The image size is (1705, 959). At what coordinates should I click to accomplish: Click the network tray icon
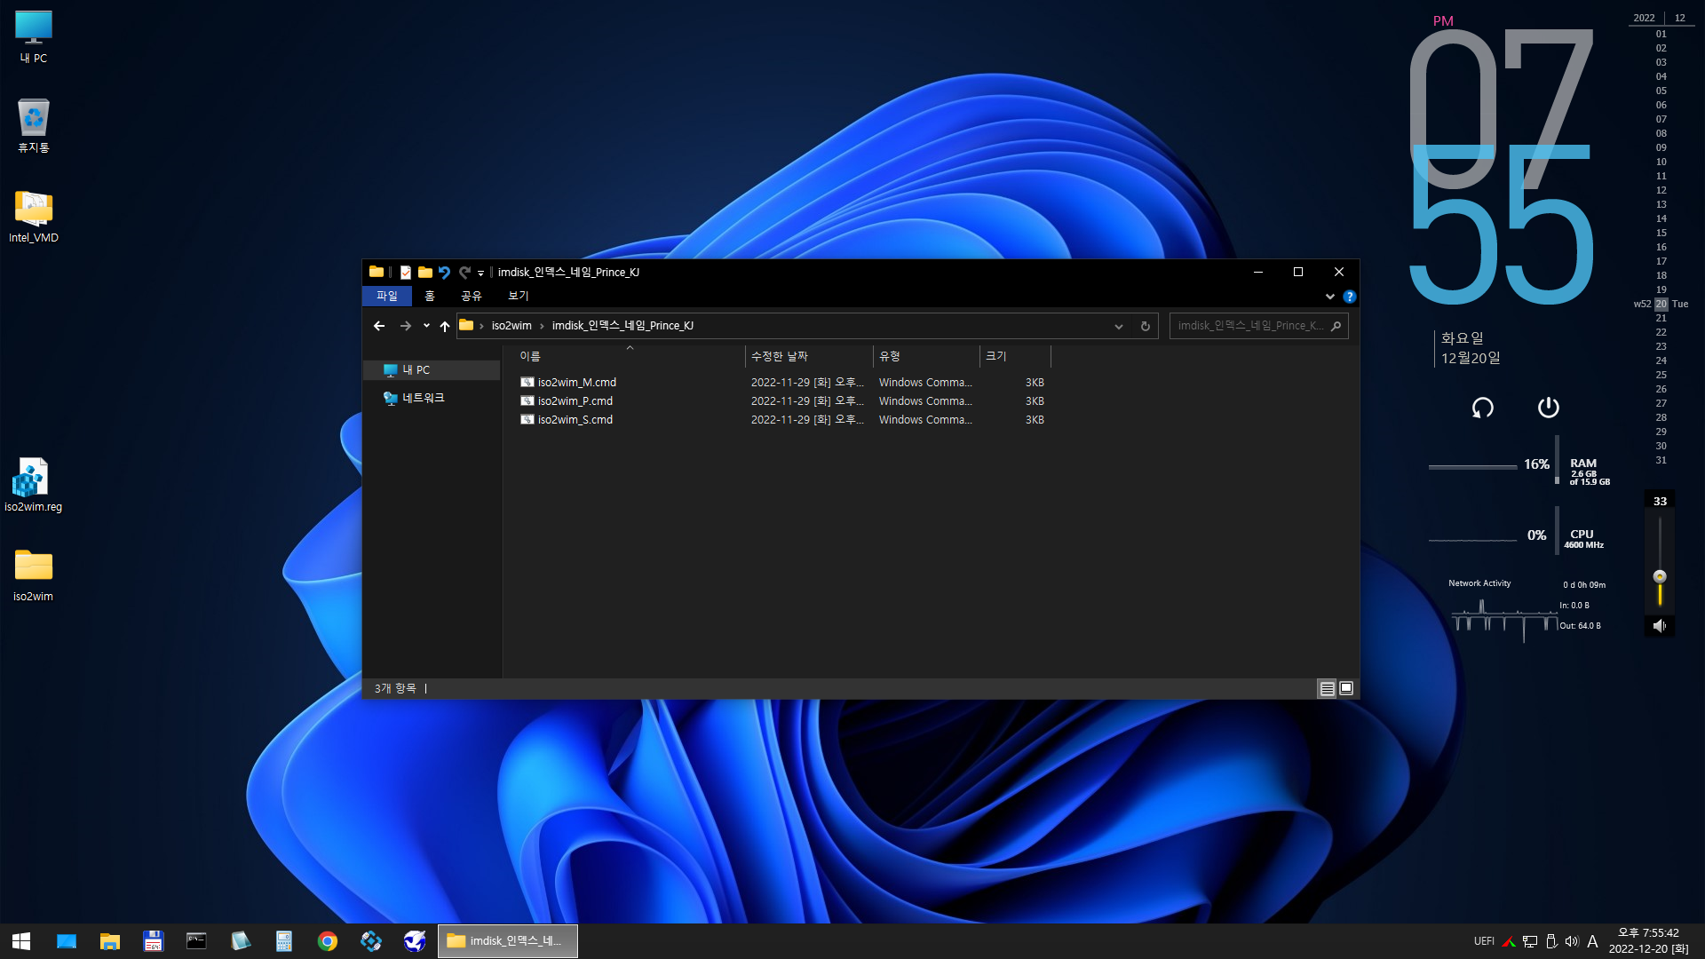1530,941
